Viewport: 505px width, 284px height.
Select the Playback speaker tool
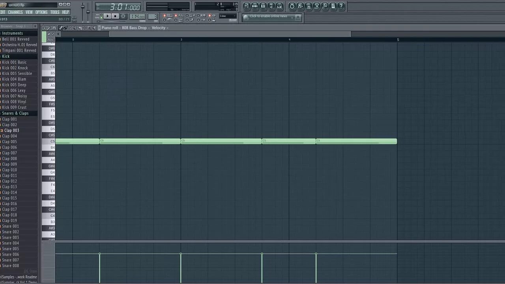pos(94,28)
